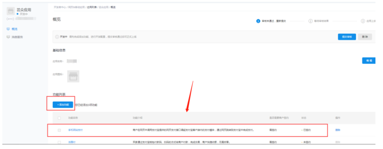This screenshot has height=149, width=383.
Task: Click the step 1 circle 审核未通过
Action: (x=258, y=21)
